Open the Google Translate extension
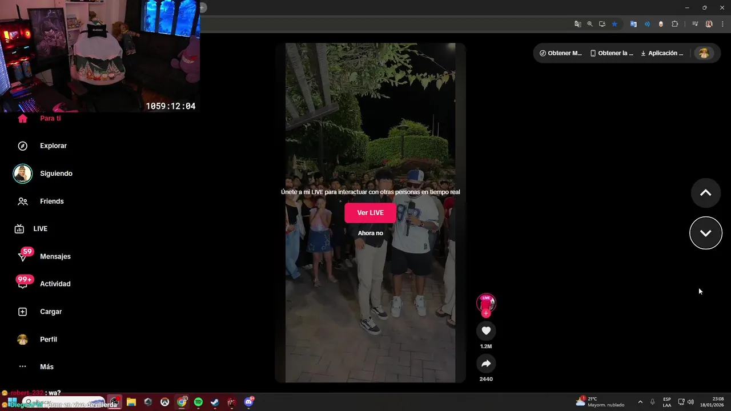 click(633, 24)
